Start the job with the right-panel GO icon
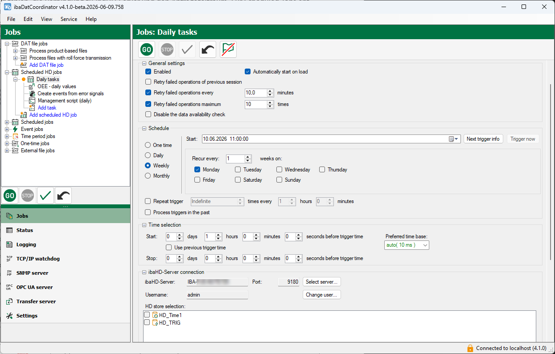Image resolution: width=555 pixels, height=354 pixels. [x=147, y=50]
